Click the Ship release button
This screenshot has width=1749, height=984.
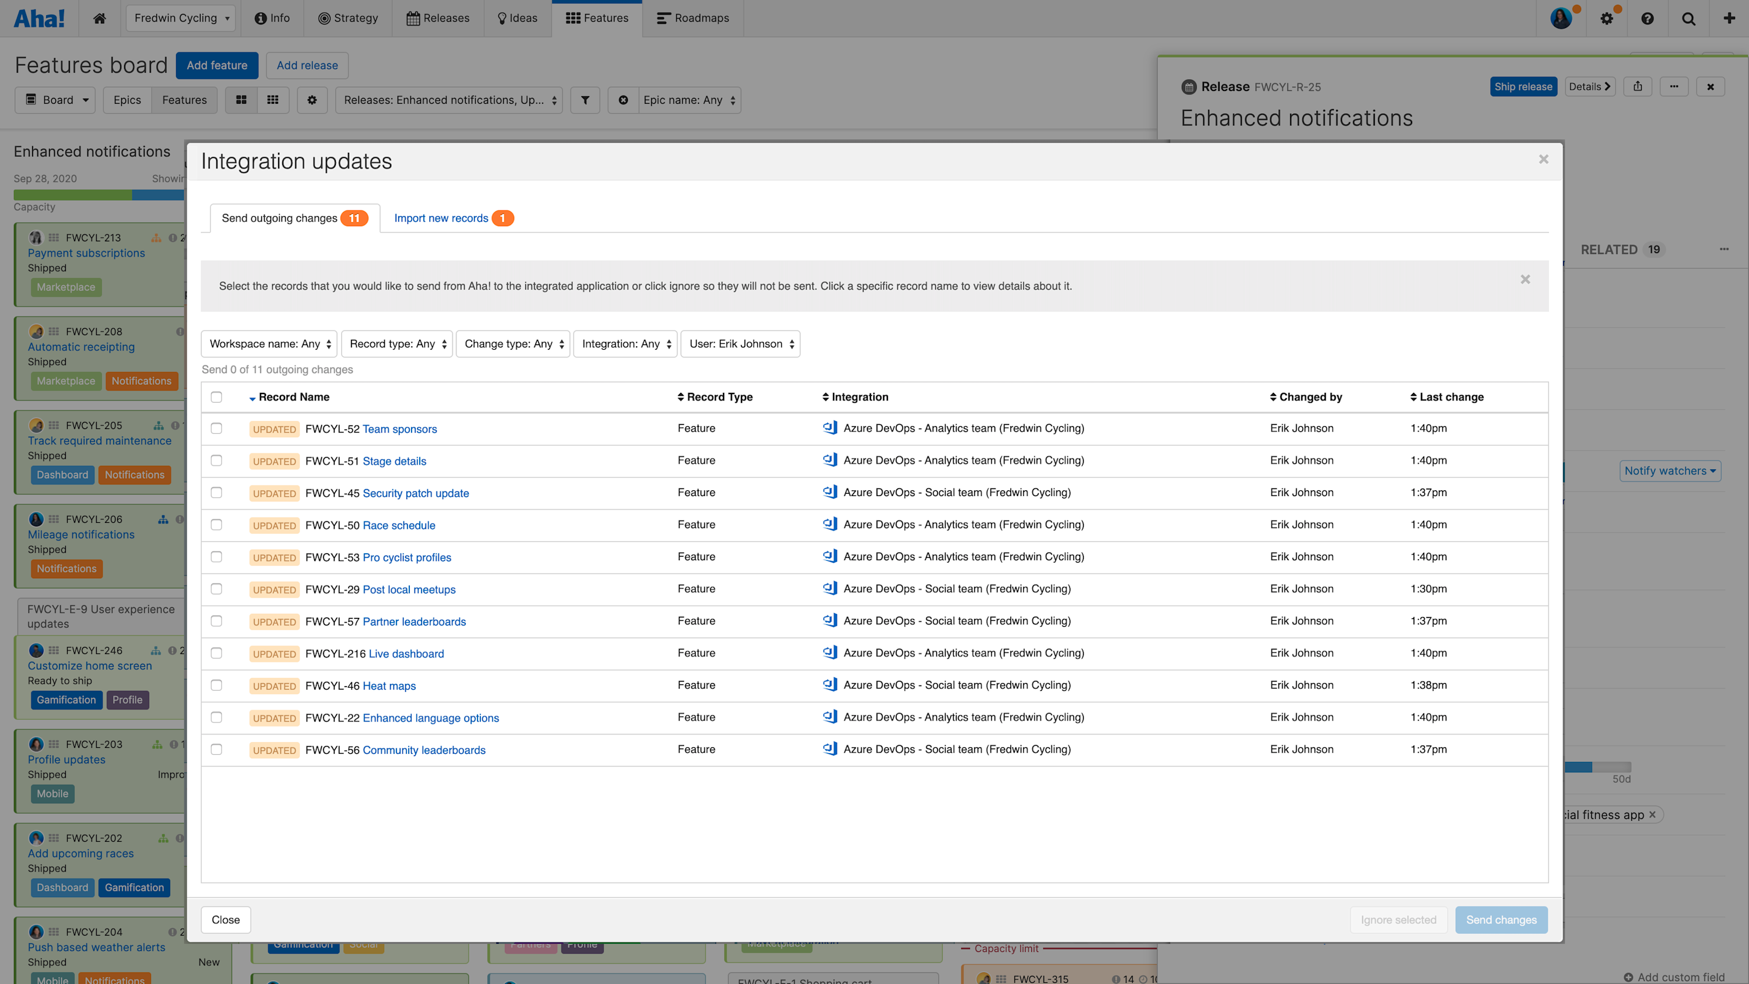[1523, 86]
